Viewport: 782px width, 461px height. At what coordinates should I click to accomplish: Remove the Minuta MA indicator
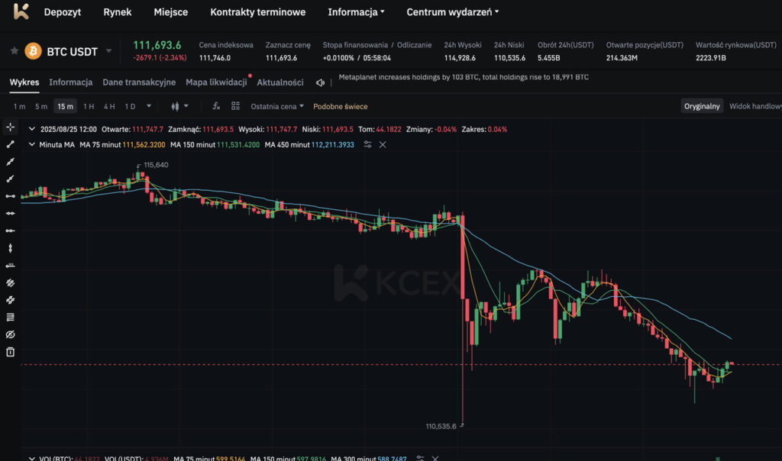click(383, 144)
